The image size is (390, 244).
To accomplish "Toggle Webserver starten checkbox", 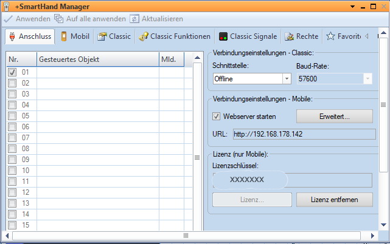I will 217,116.
